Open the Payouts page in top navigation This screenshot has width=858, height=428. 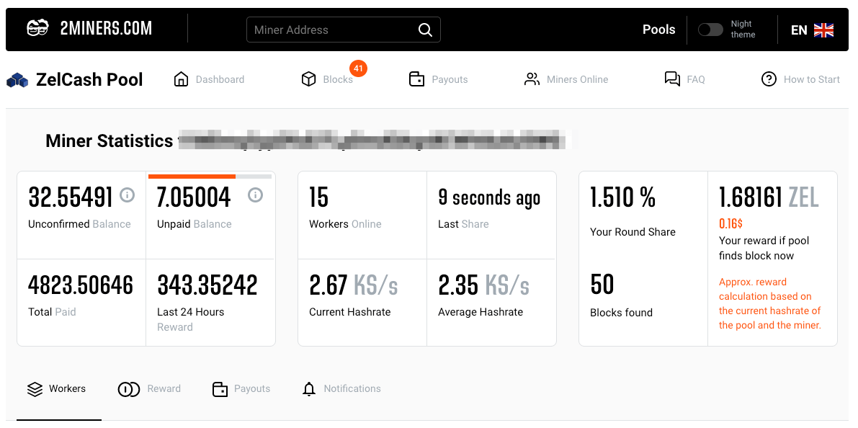438,79
